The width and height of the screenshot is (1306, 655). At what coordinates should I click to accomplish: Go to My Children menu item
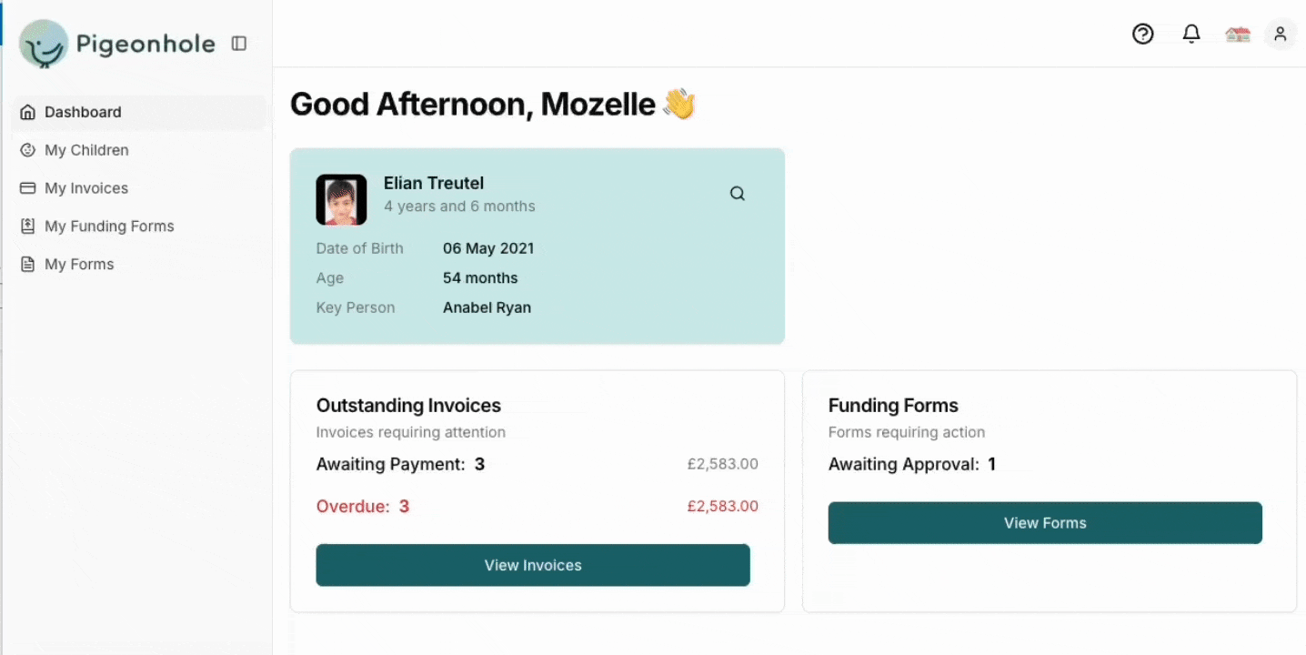point(86,150)
